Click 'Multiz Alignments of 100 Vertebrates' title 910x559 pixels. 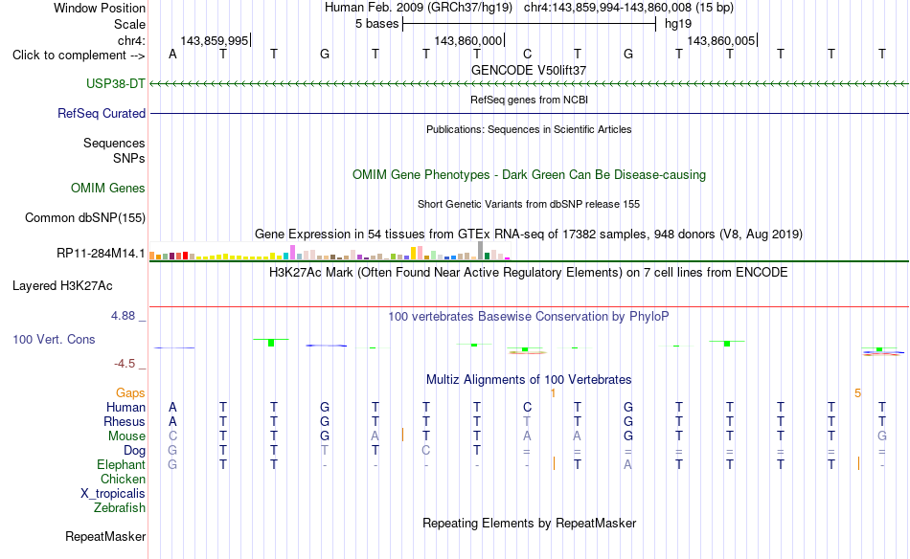(529, 380)
